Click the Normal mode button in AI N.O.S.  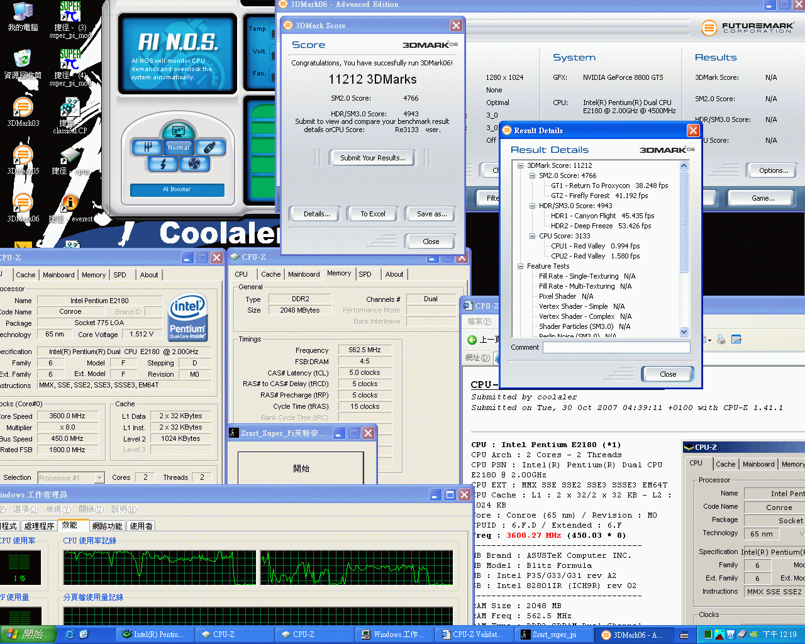tap(178, 147)
